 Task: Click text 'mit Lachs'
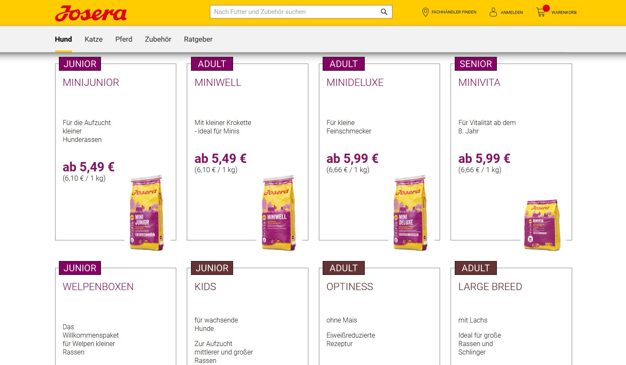click(473, 320)
